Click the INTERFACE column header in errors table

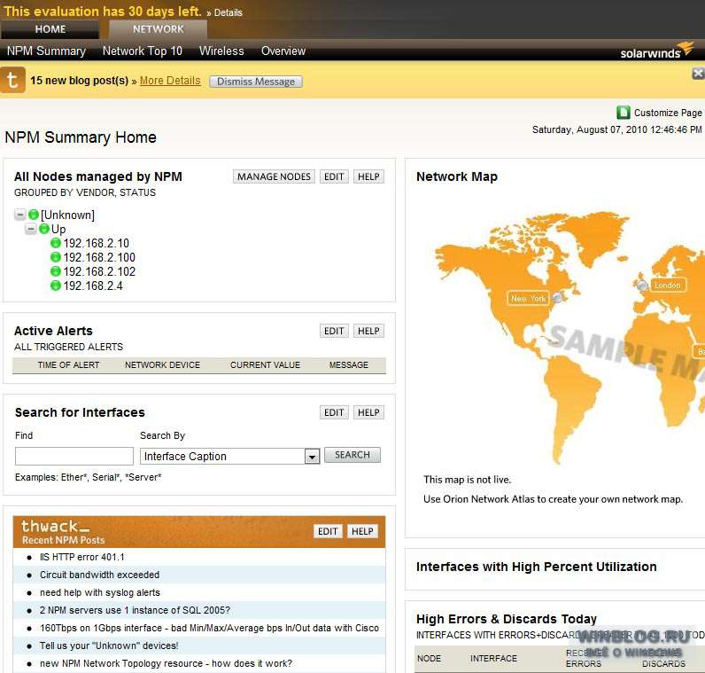click(493, 658)
